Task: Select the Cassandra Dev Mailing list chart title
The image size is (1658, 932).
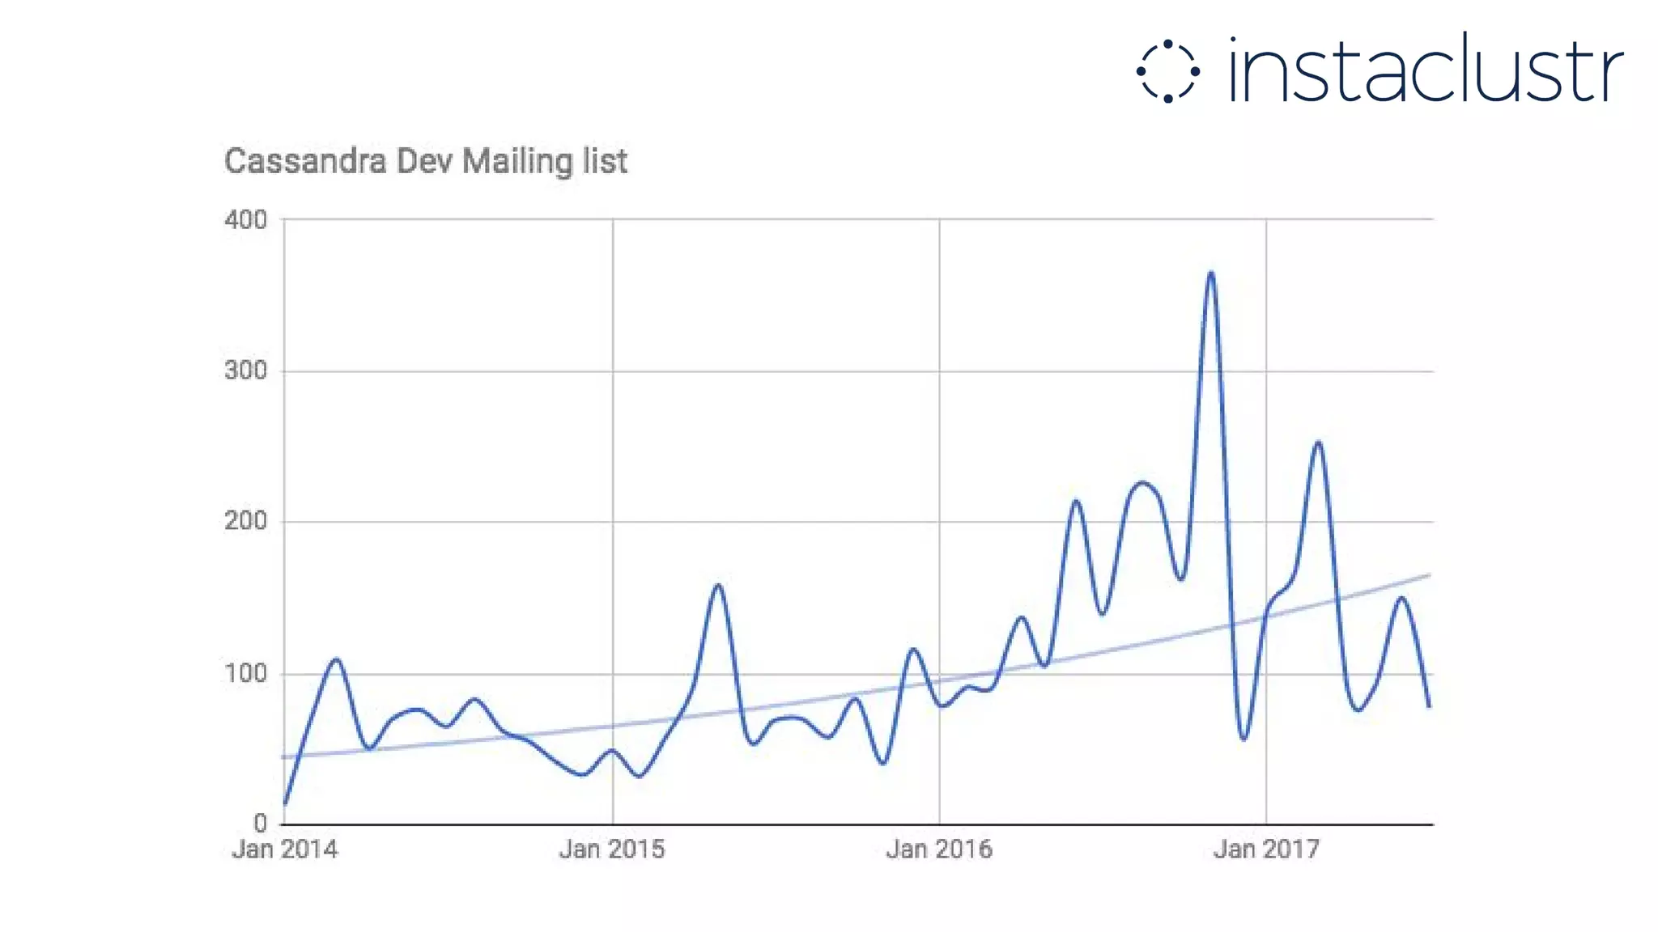Action: (x=425, y=161)
